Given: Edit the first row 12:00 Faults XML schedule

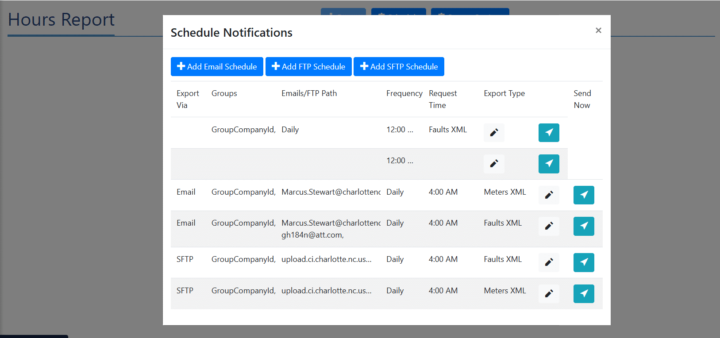Looking at the screenshot, I should tap(494, 133).
